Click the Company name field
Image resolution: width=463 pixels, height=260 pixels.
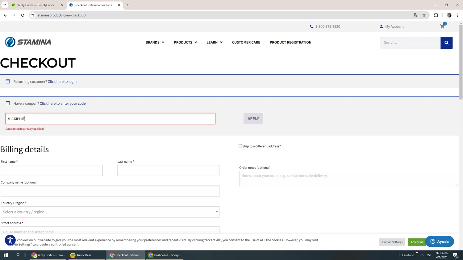pyautogui.click(x=110, y=191)
